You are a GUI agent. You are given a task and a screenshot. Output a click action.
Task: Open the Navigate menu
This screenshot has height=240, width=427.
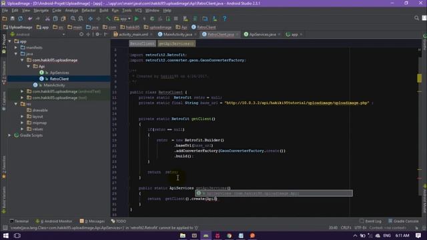(x=41, y=11)
